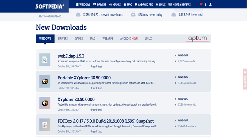Click web2ldap's five-star rating
This screenshot has width=247, height=137.
[96, 66]
